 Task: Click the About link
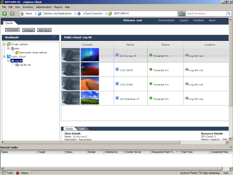tap(212, 20)
